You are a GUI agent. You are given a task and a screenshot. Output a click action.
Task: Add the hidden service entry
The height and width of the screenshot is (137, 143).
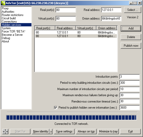click(x=131, y=28)
